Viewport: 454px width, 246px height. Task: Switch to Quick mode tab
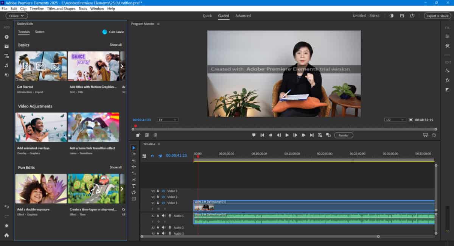[x=207, y=16]
